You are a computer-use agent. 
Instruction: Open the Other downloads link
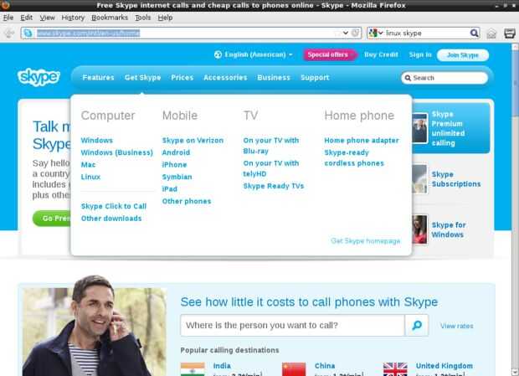pos(111,219)
